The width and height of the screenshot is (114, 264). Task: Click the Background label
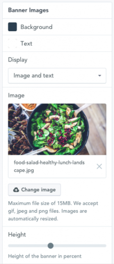click(x=37, y=27)
